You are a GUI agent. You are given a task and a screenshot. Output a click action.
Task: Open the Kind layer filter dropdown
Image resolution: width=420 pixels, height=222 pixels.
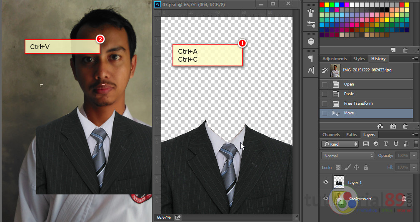(340, 144)
